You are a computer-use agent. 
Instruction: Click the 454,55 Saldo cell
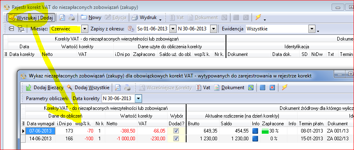click(235, 131)
